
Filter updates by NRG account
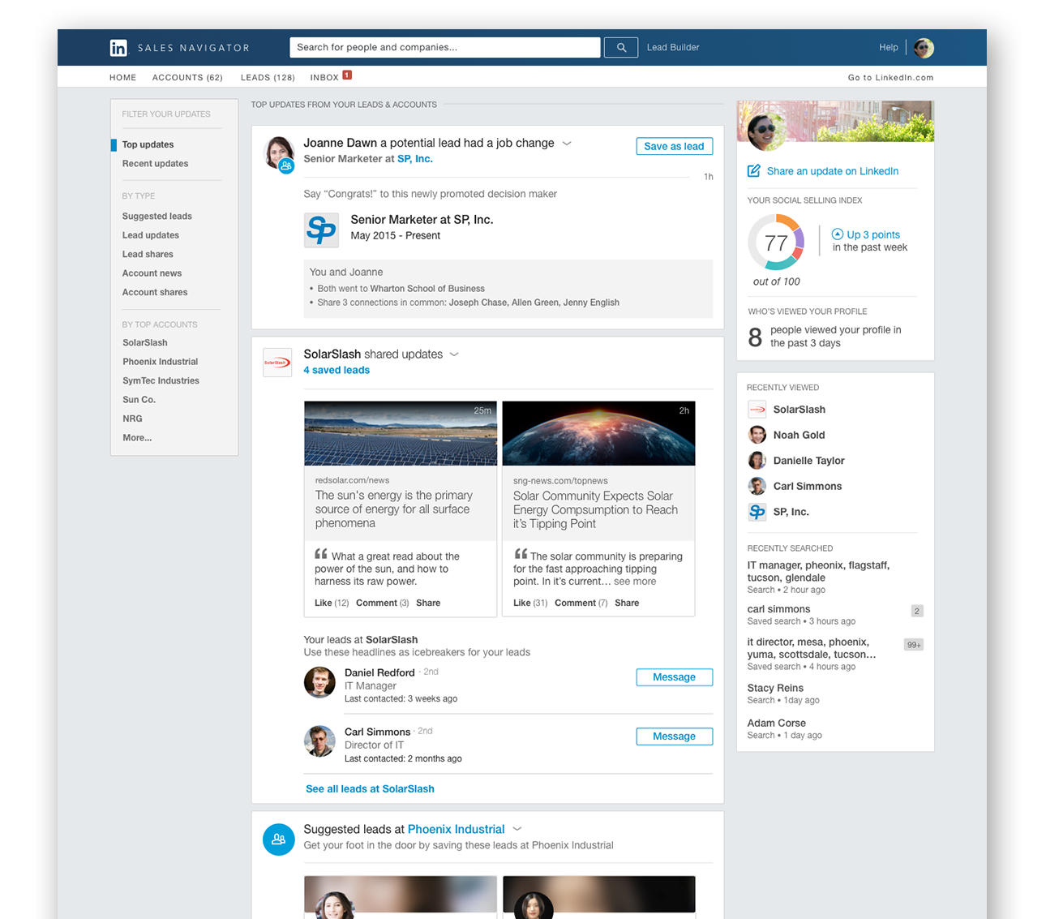tap(132, 419)
